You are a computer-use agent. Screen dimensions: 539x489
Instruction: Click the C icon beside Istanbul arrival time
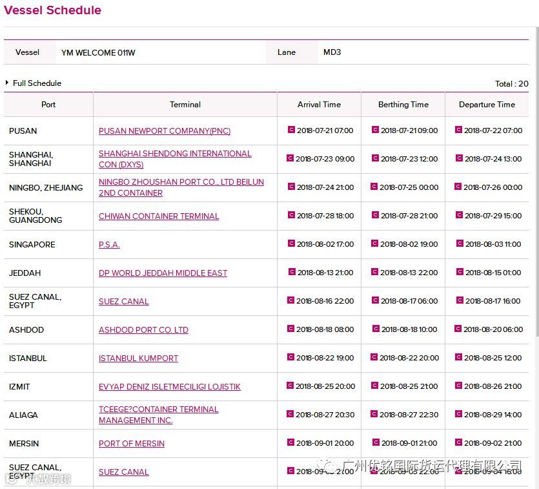(x=290, y=357)
